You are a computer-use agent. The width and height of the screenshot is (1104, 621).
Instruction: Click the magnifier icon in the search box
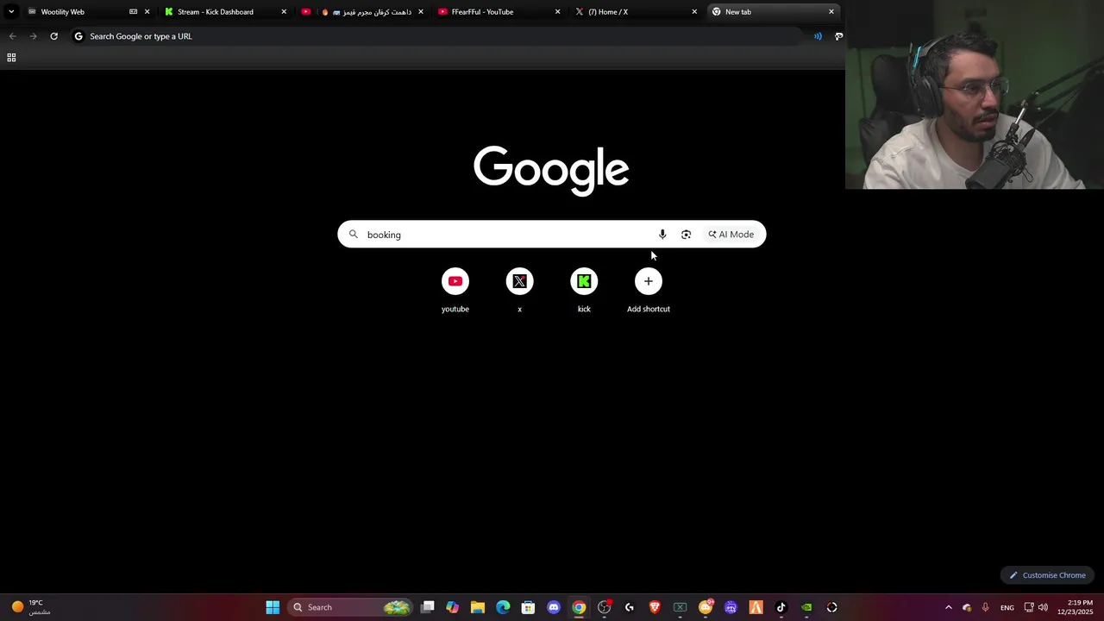pyautogui.click(x=353, y=235)
